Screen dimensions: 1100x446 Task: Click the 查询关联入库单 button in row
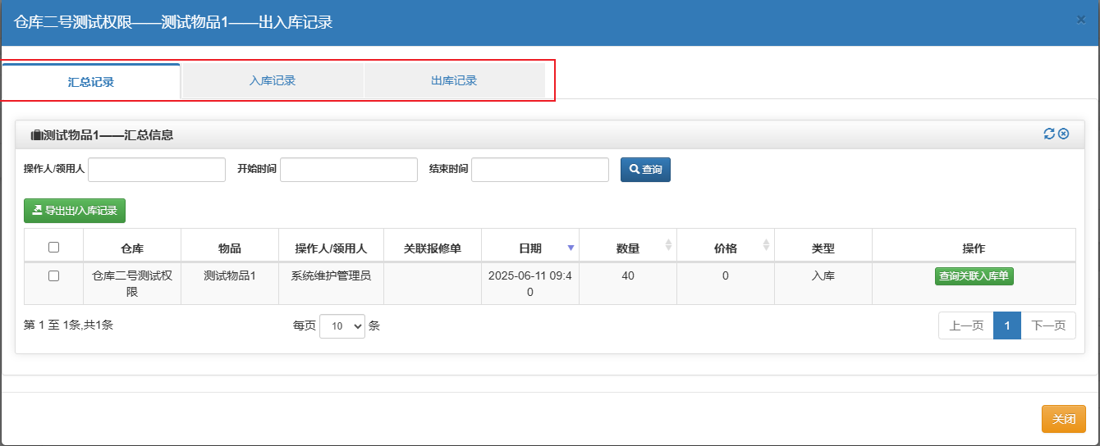(x=974, y=276)
